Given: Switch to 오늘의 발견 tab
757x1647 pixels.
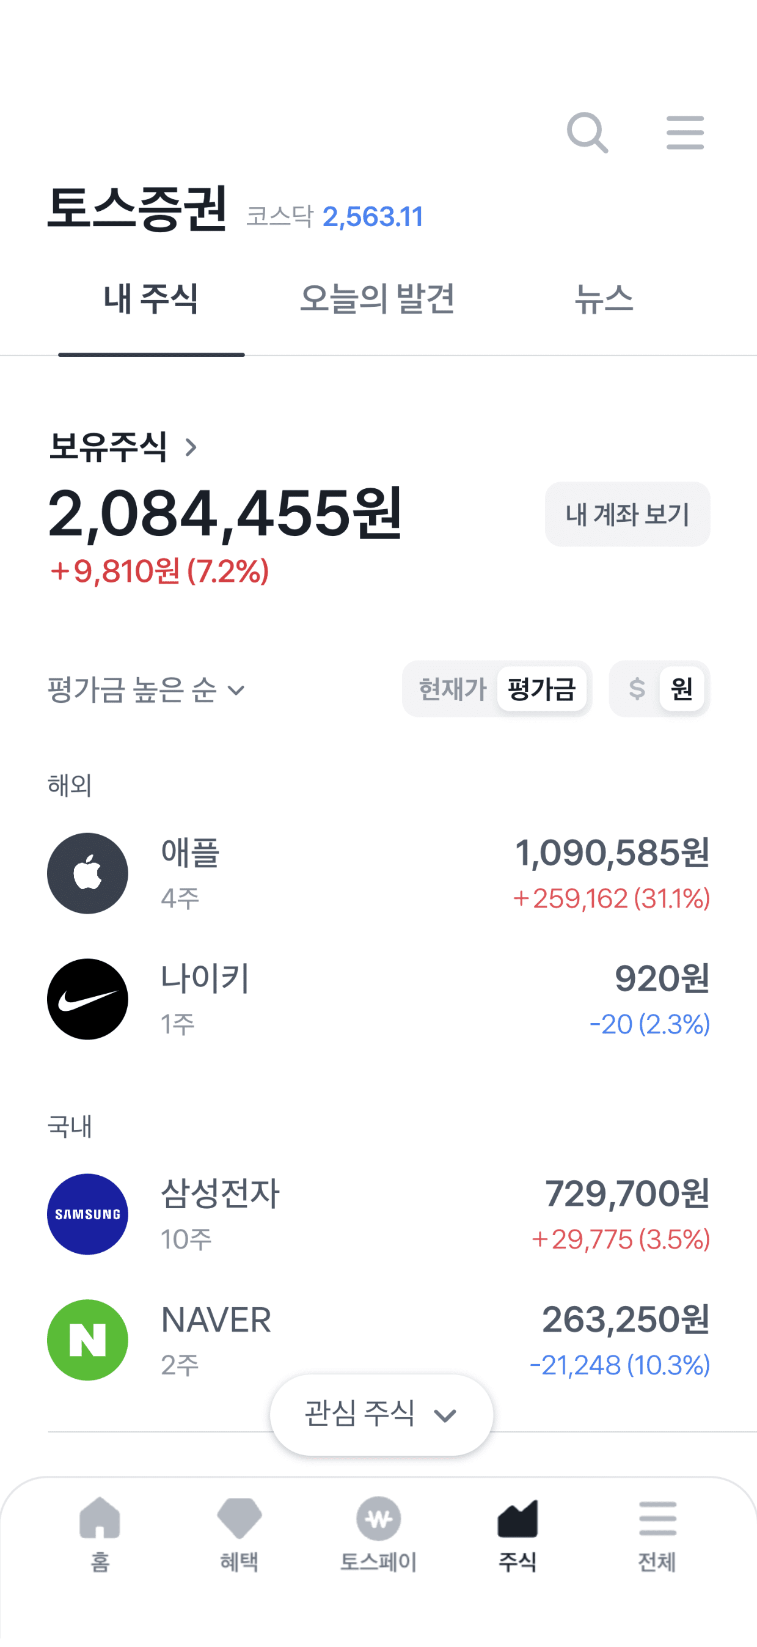Looking at the screenshot, I should (x=377, y=299).
